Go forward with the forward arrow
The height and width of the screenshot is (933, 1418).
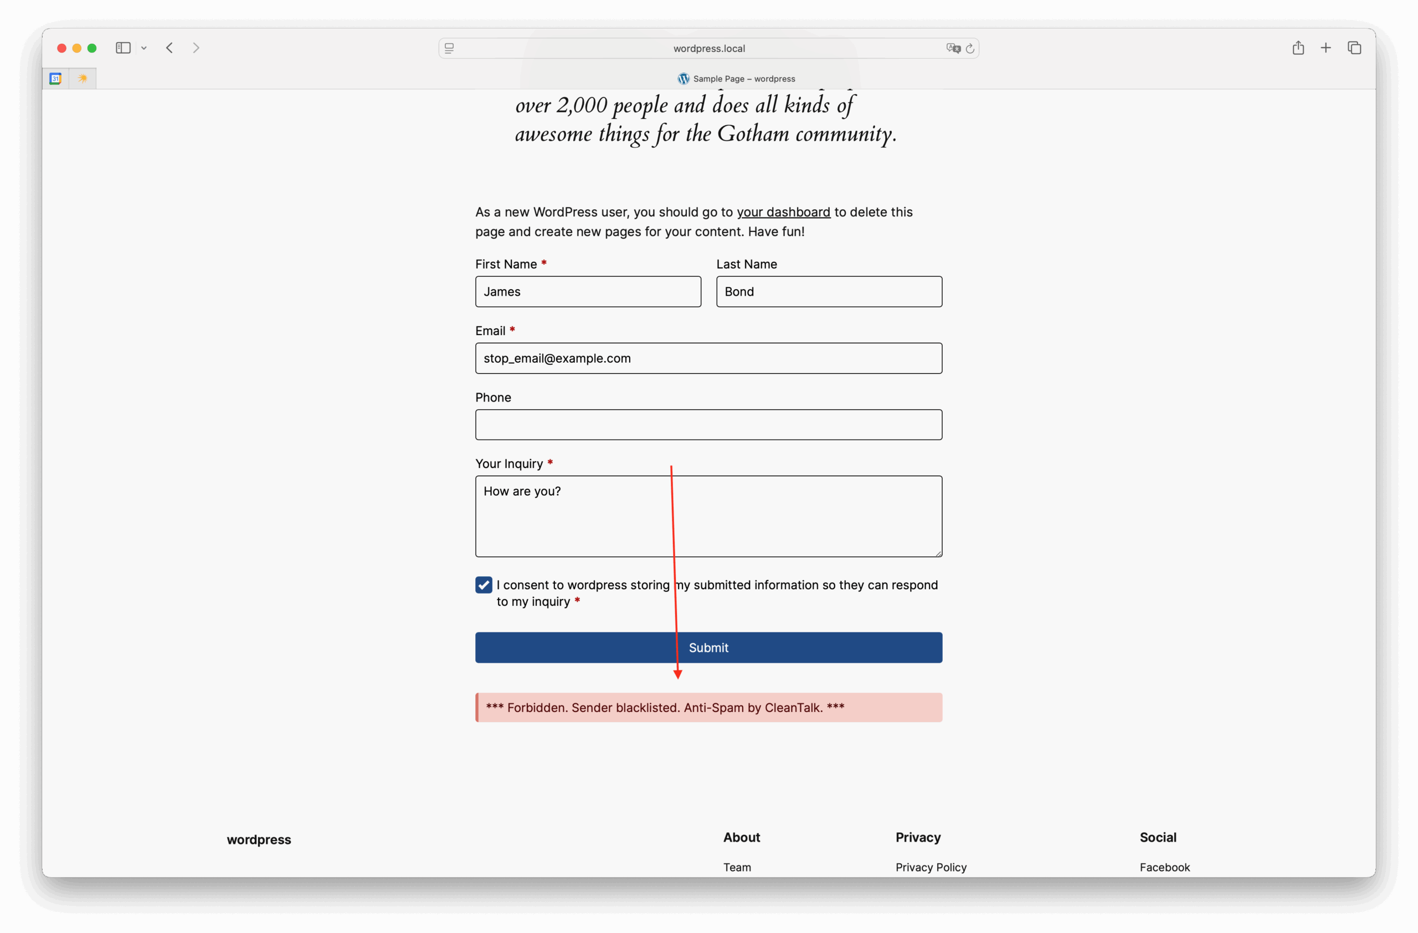pos(196,48)
